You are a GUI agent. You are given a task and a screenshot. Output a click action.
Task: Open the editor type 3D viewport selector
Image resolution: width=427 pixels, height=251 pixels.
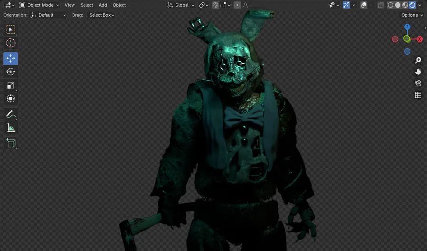pos(10,5)
